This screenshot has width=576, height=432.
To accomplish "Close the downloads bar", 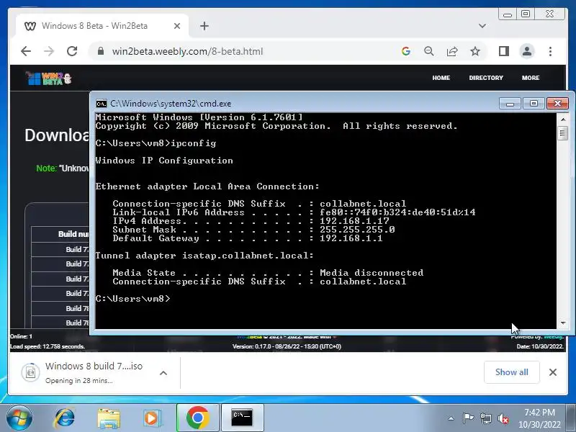I will pyautogui.click(x=552, y=372).
